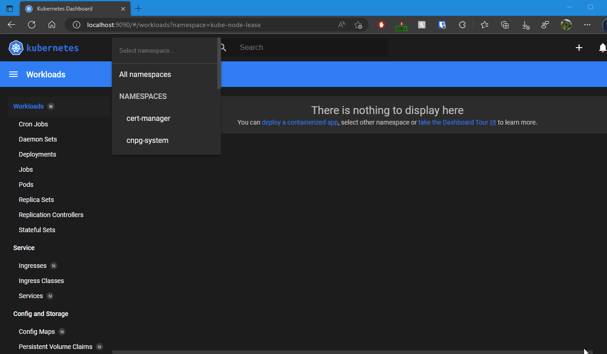
Task: Open Services list
Action: coord(31,296)
